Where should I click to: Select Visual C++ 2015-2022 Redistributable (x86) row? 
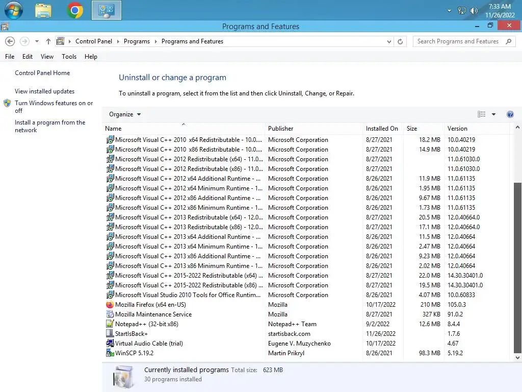pos(307,285)
